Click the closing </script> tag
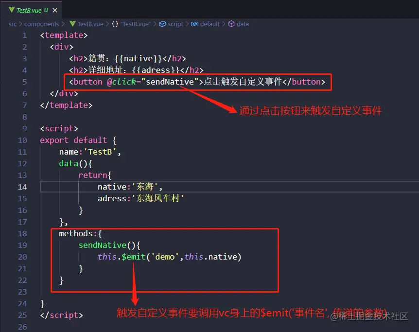 (x=61, y=315)
